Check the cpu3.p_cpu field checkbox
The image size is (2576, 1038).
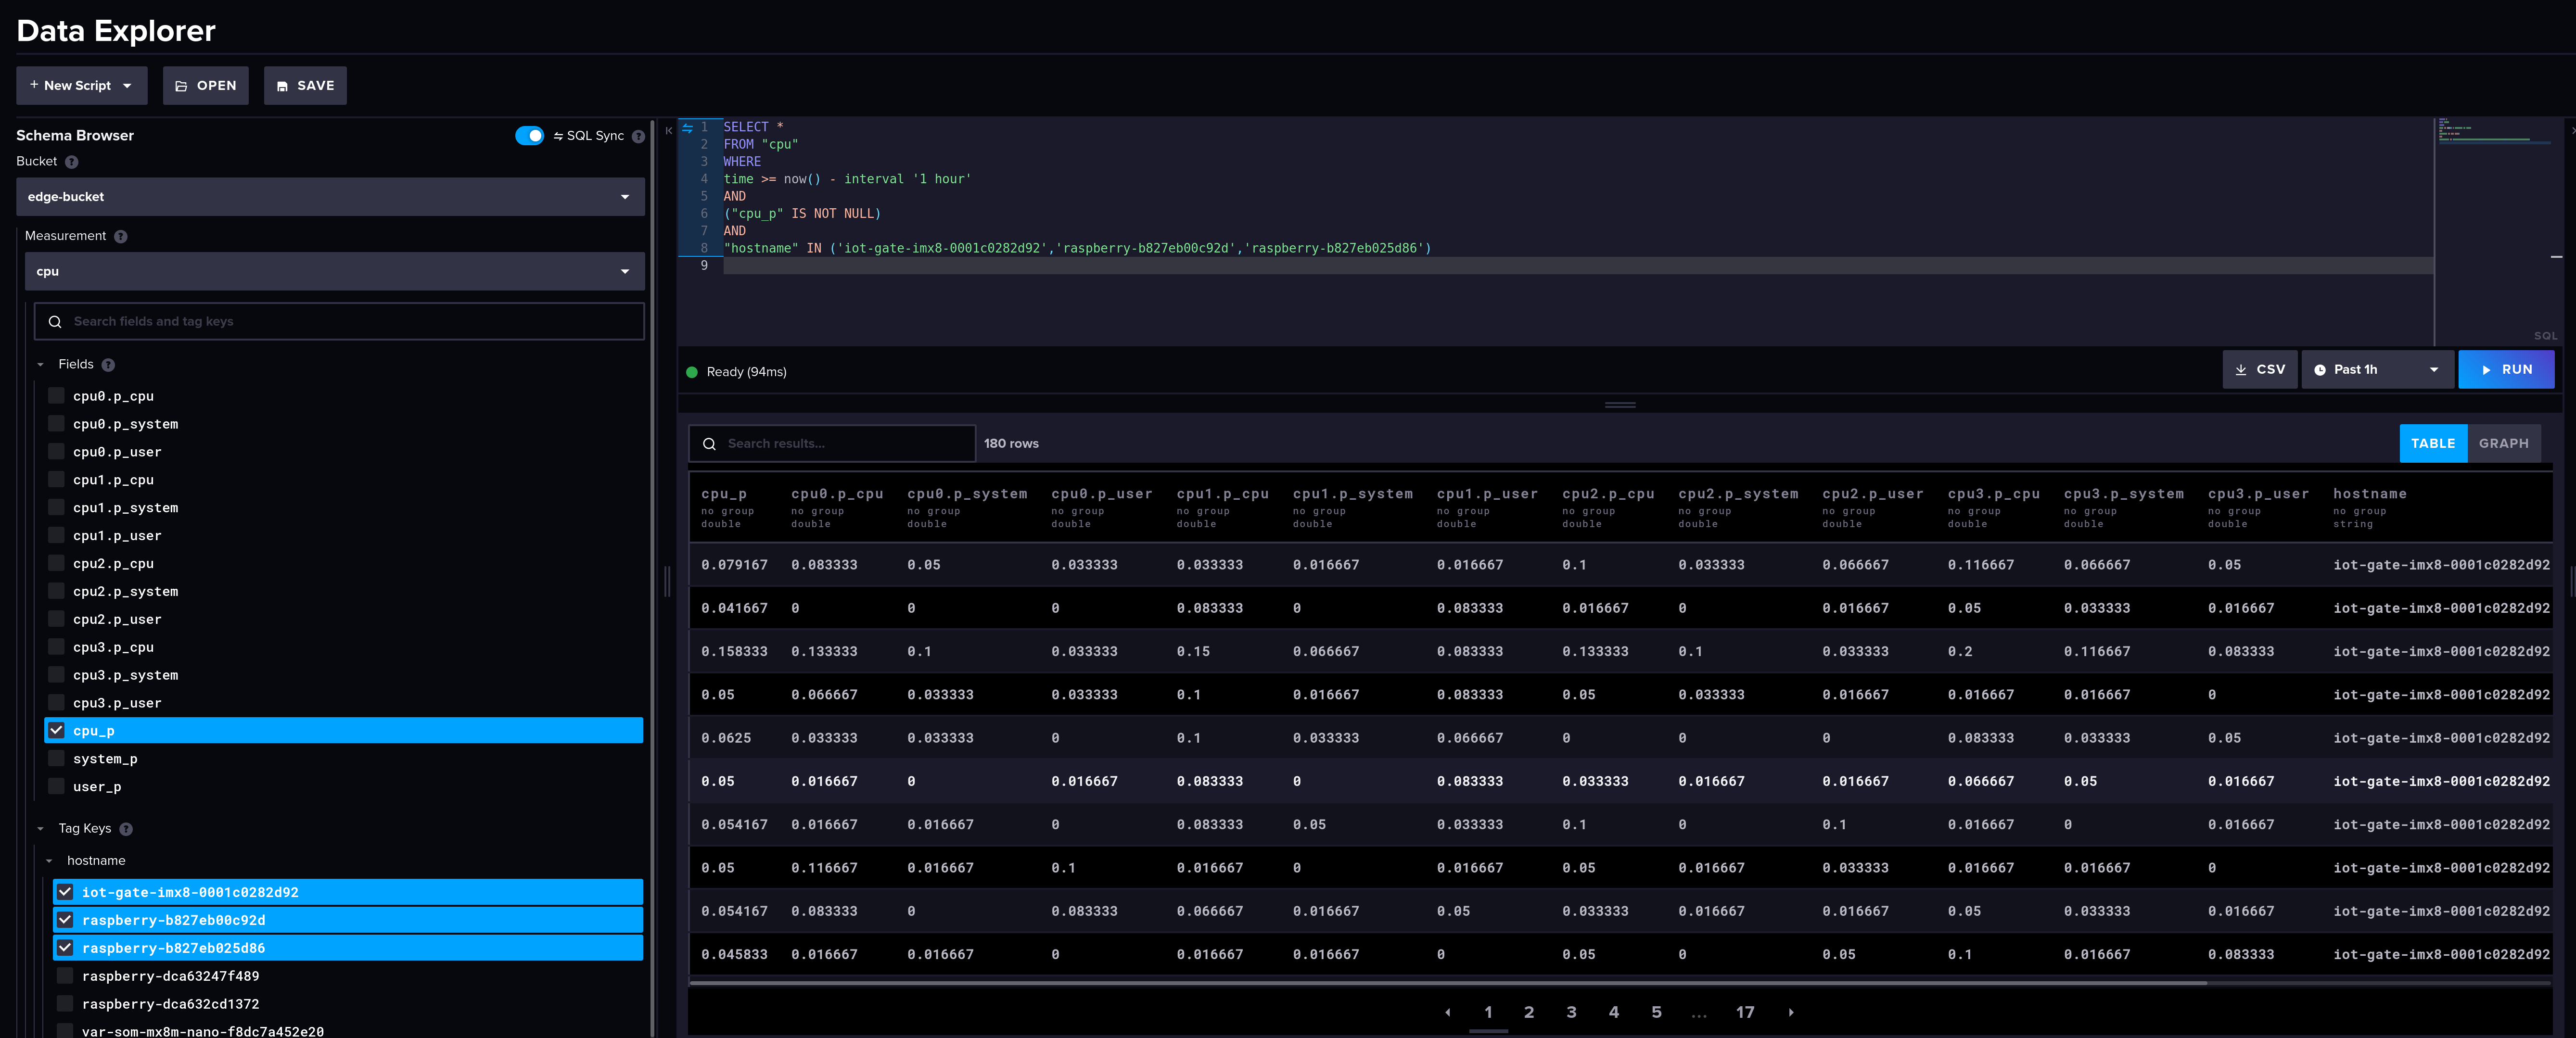[x=57, y=647]
